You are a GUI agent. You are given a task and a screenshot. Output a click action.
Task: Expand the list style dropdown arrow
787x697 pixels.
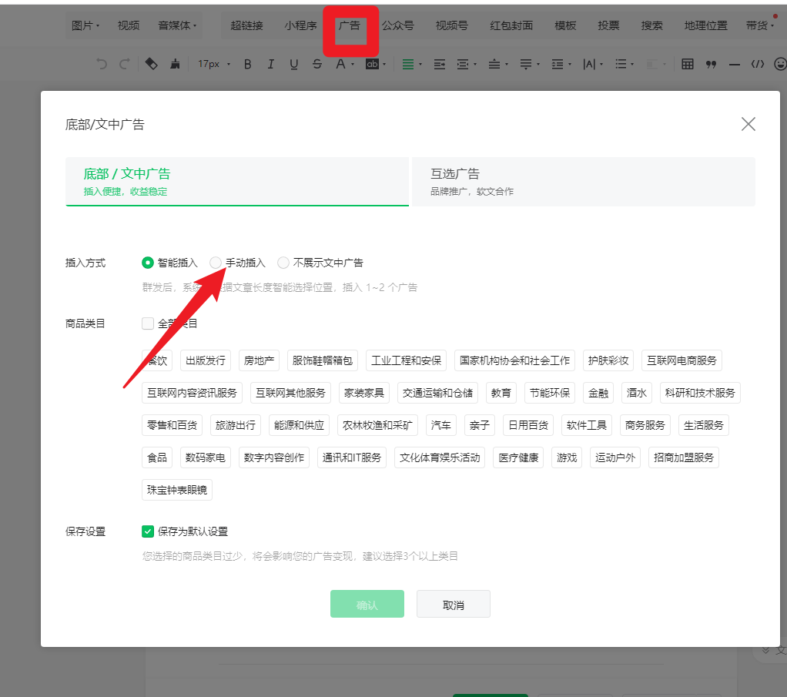coord(632,64)
